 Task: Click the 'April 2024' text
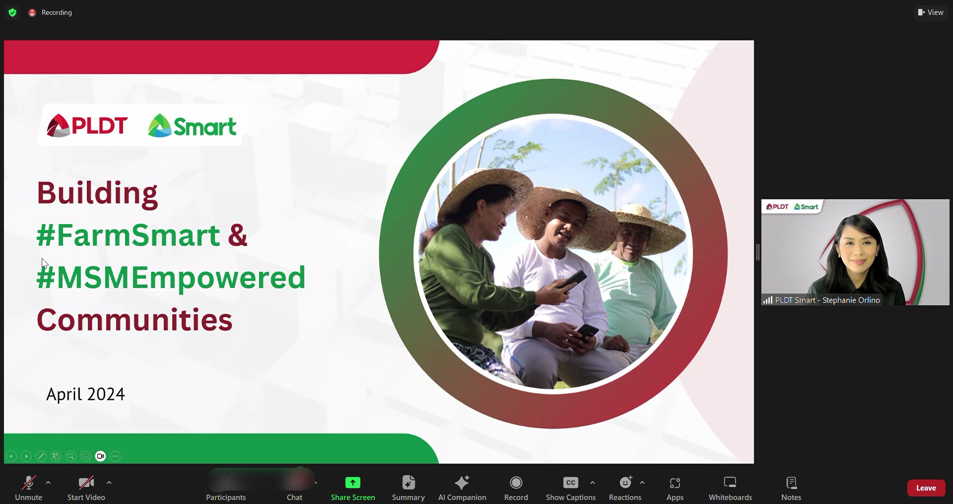tap(85, 394)
